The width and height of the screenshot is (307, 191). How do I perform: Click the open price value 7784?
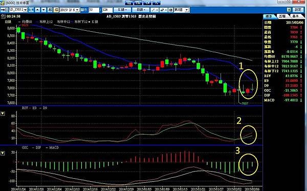pos(294,28)
